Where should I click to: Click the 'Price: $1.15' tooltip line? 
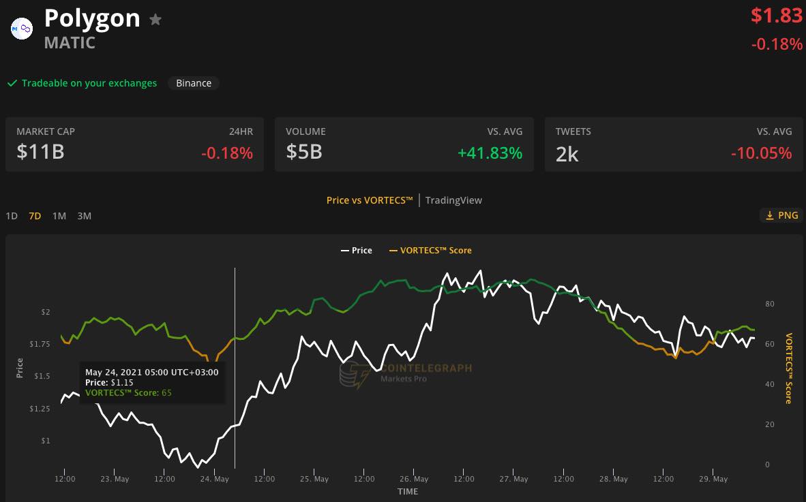coord(109,382)
